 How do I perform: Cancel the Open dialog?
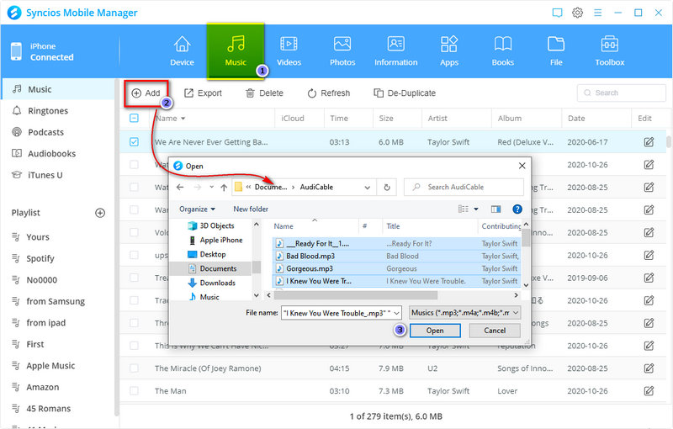[495, 331]
